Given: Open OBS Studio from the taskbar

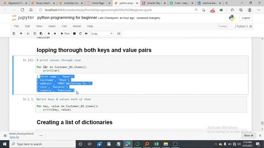Looking at the screenshot, I should (x=175, y=144).
